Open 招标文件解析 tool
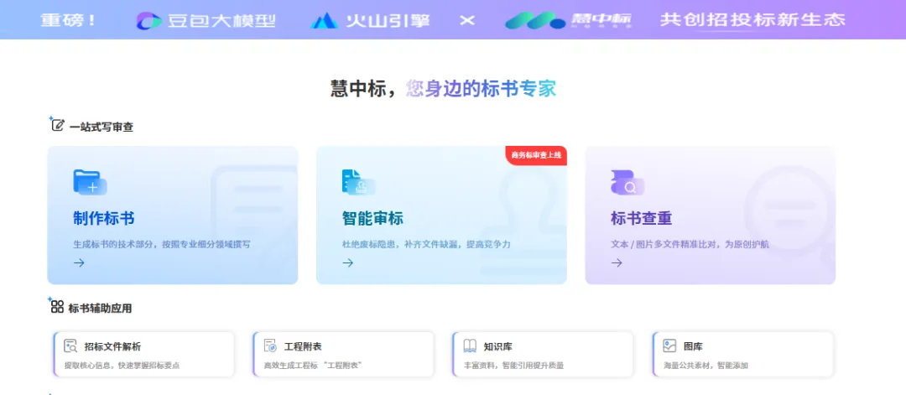The width and height of the screenshot is (906, 395). [x=144, y=354]
